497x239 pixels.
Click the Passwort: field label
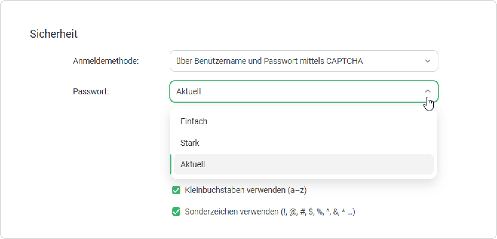point(91,91)
